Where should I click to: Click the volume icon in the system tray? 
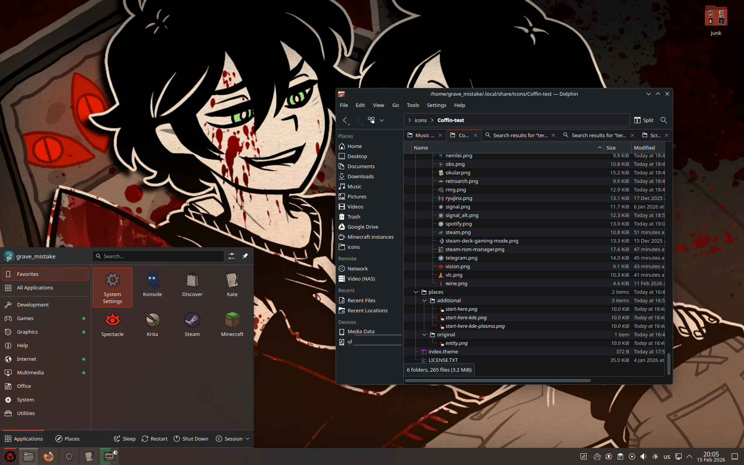643,456
